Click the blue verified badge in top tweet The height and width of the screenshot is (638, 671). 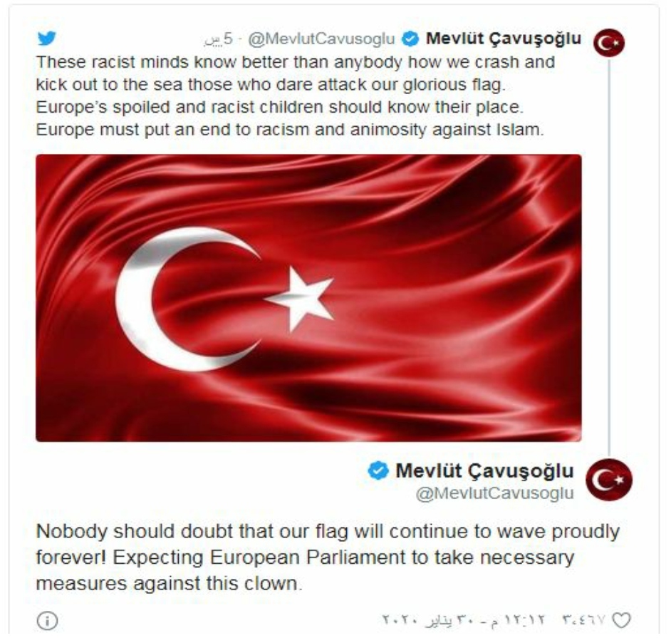[x=410, y=39]
